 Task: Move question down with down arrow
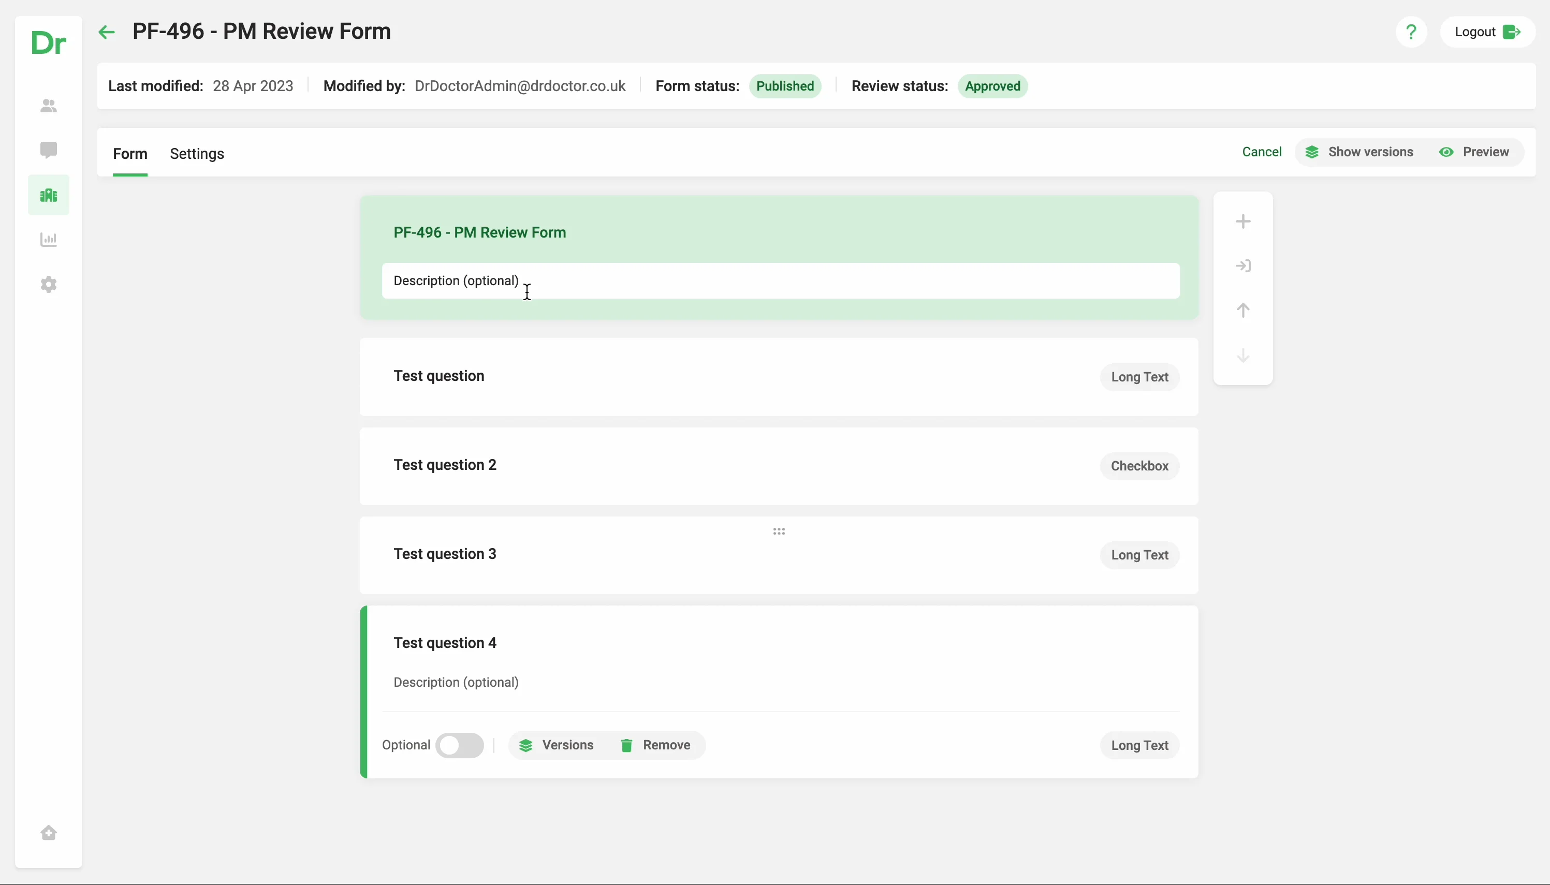coord(1243,355)
